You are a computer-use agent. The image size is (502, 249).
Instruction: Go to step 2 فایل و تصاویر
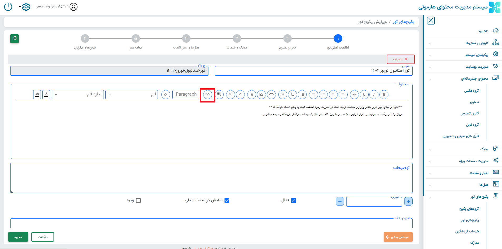tap(287, 38)
